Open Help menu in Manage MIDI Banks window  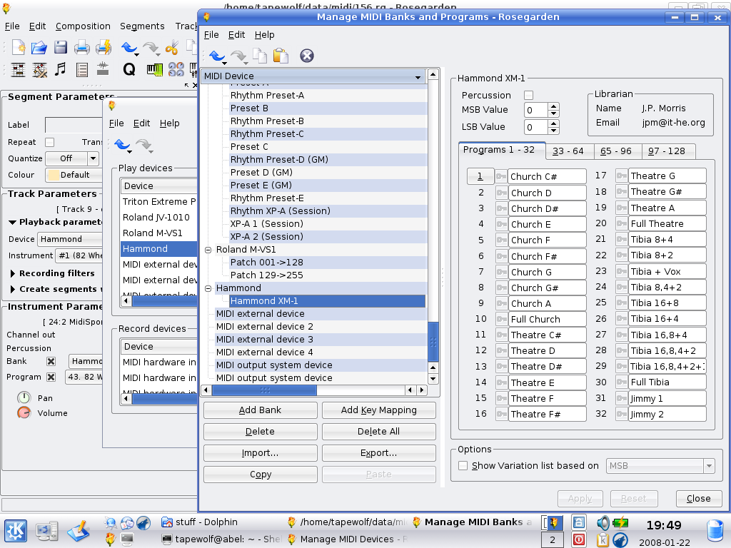264,34
